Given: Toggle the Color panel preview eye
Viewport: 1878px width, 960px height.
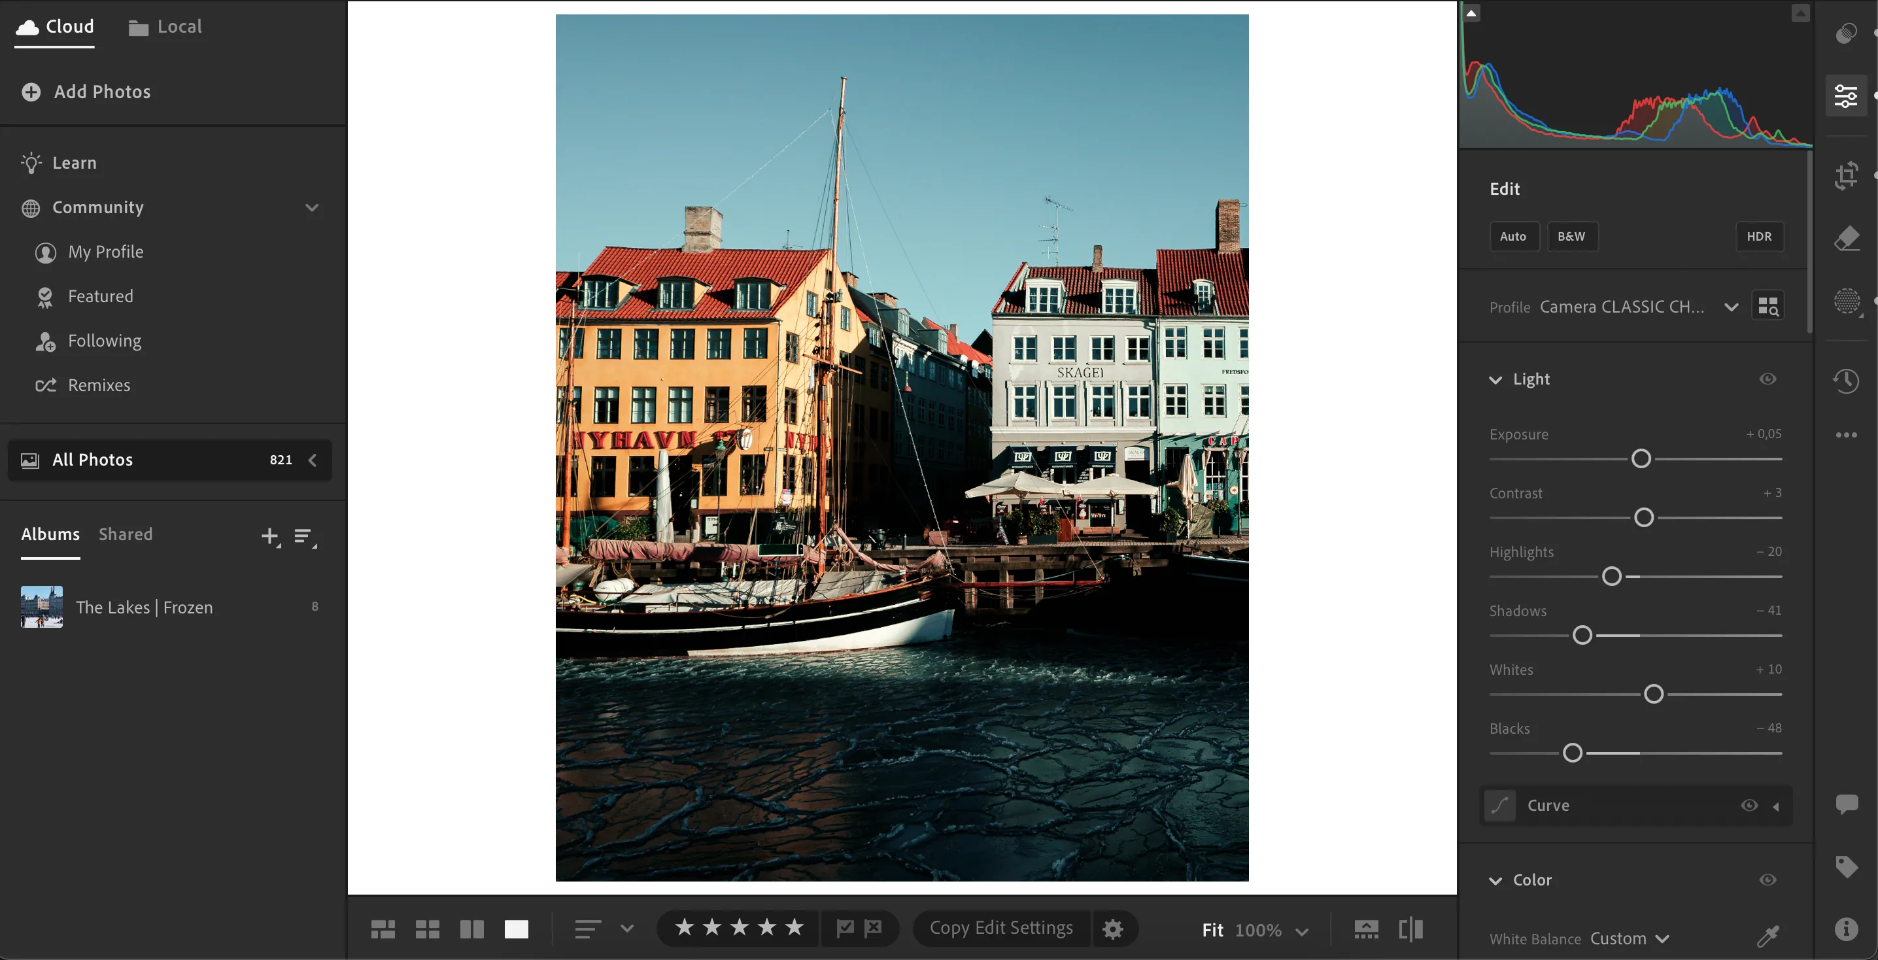Looking at the screenshot, I should click(x=1767, y=880).
